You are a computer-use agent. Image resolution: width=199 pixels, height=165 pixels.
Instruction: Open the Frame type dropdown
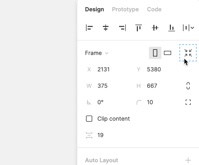tap(97, 53)
